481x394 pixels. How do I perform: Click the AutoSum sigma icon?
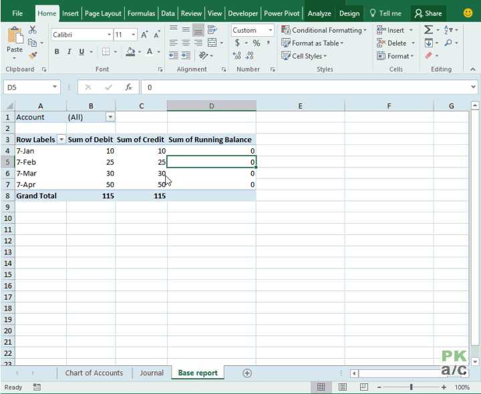tap(428, 30)
